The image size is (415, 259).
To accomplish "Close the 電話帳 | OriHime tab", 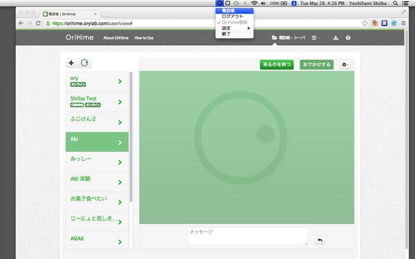I will point(95,14).
